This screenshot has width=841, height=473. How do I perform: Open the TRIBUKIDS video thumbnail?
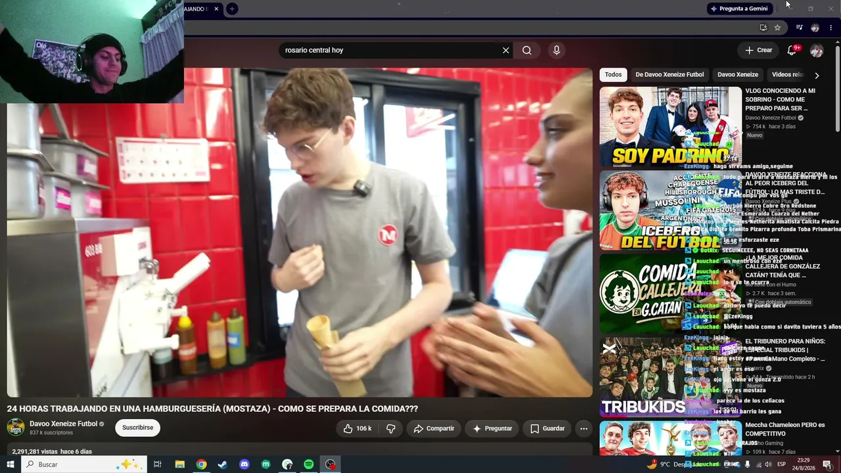click(x=670, y=377)
